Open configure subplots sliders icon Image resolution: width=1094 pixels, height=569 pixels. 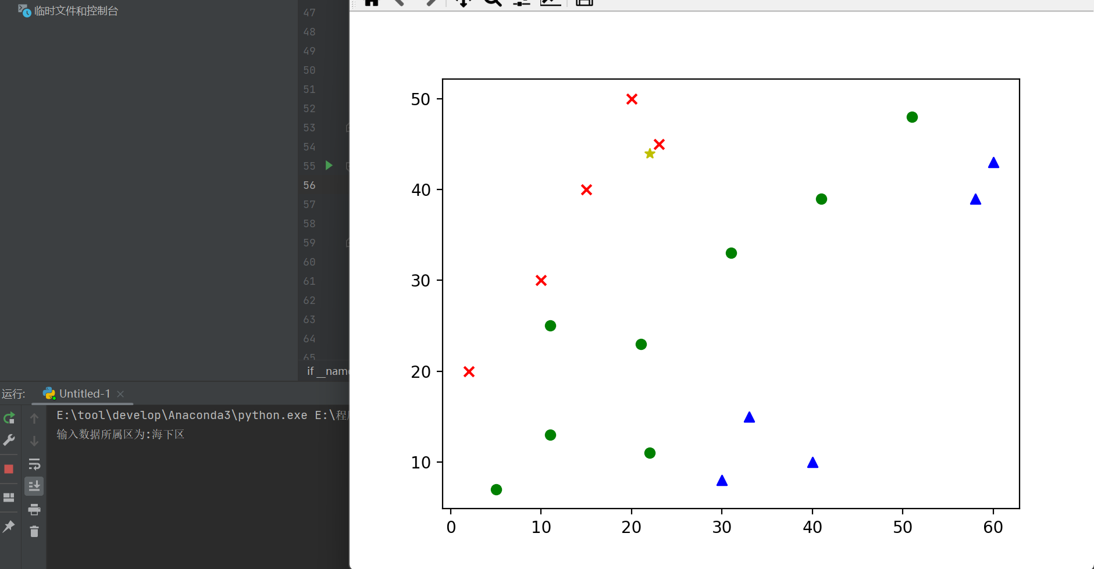[522, 2]
